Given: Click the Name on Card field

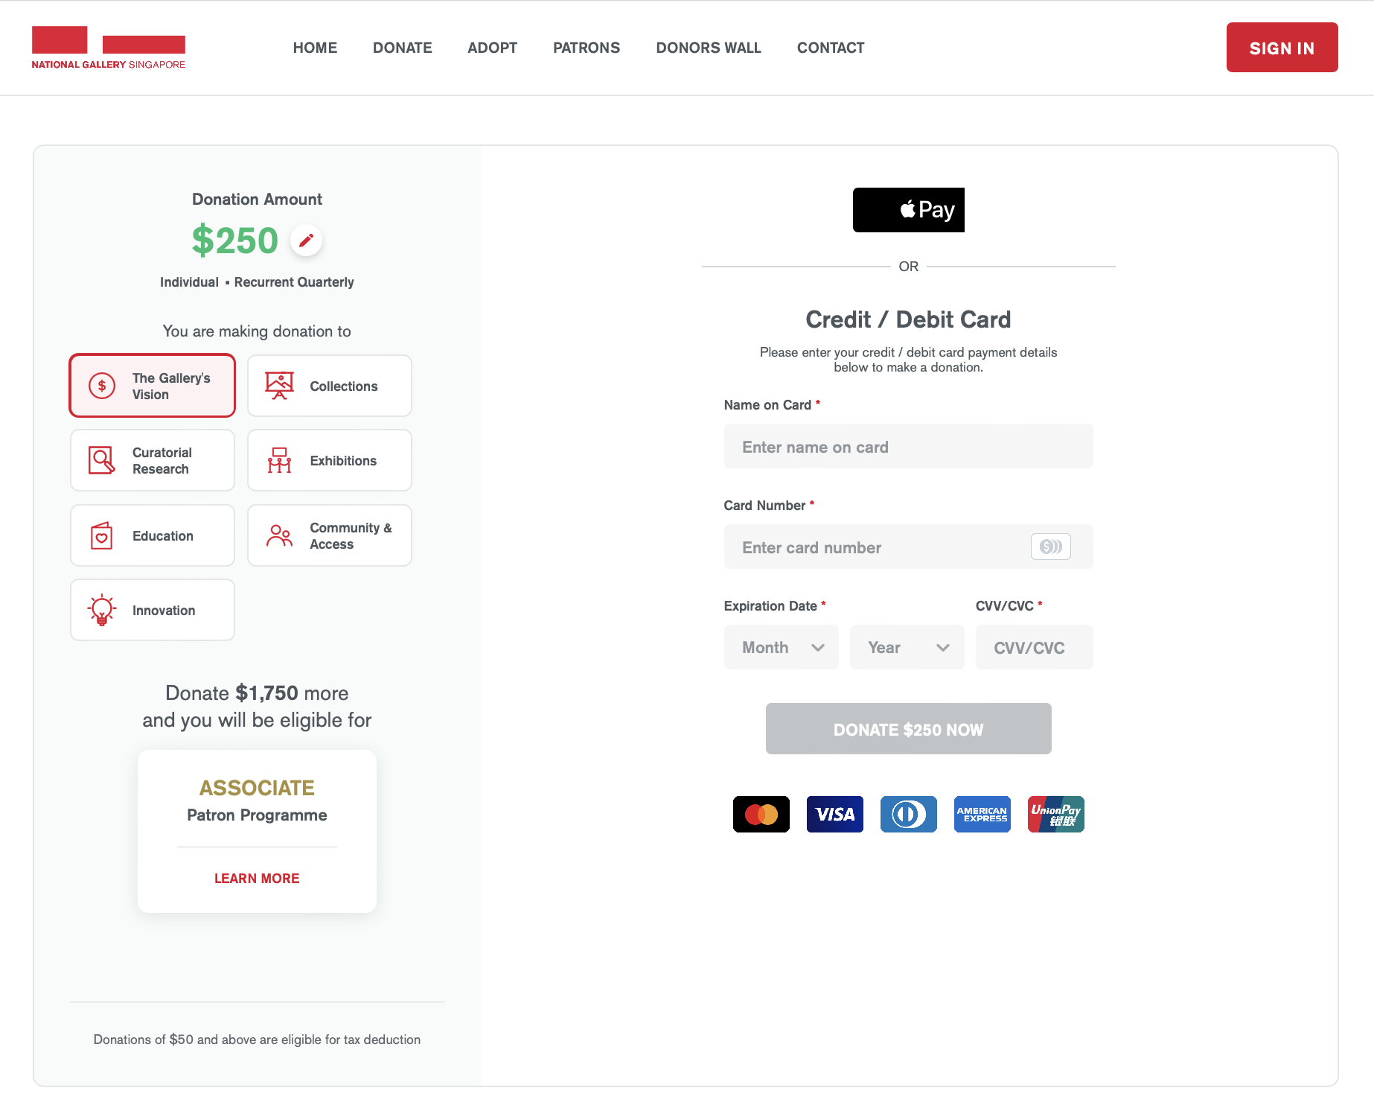Looking at the screenshot, I should [908, 446].
